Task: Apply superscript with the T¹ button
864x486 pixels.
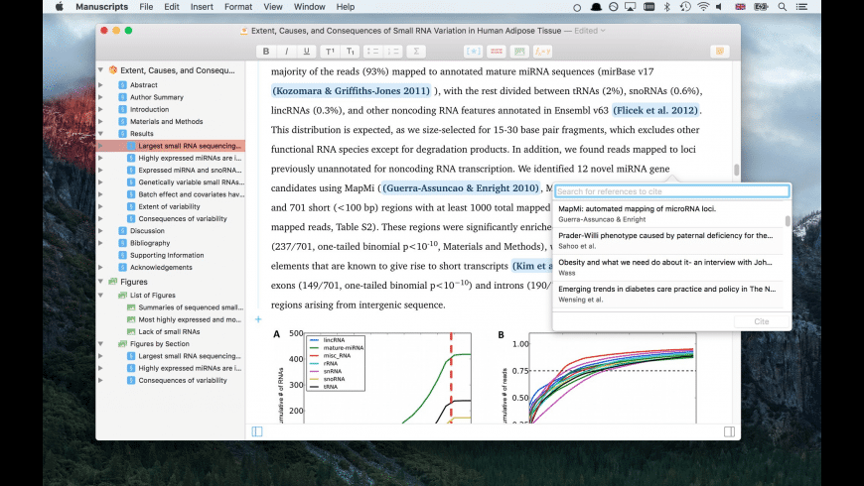Action: (x=330, y=52)
